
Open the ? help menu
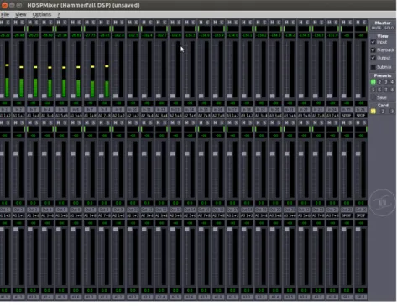[59, 14]
